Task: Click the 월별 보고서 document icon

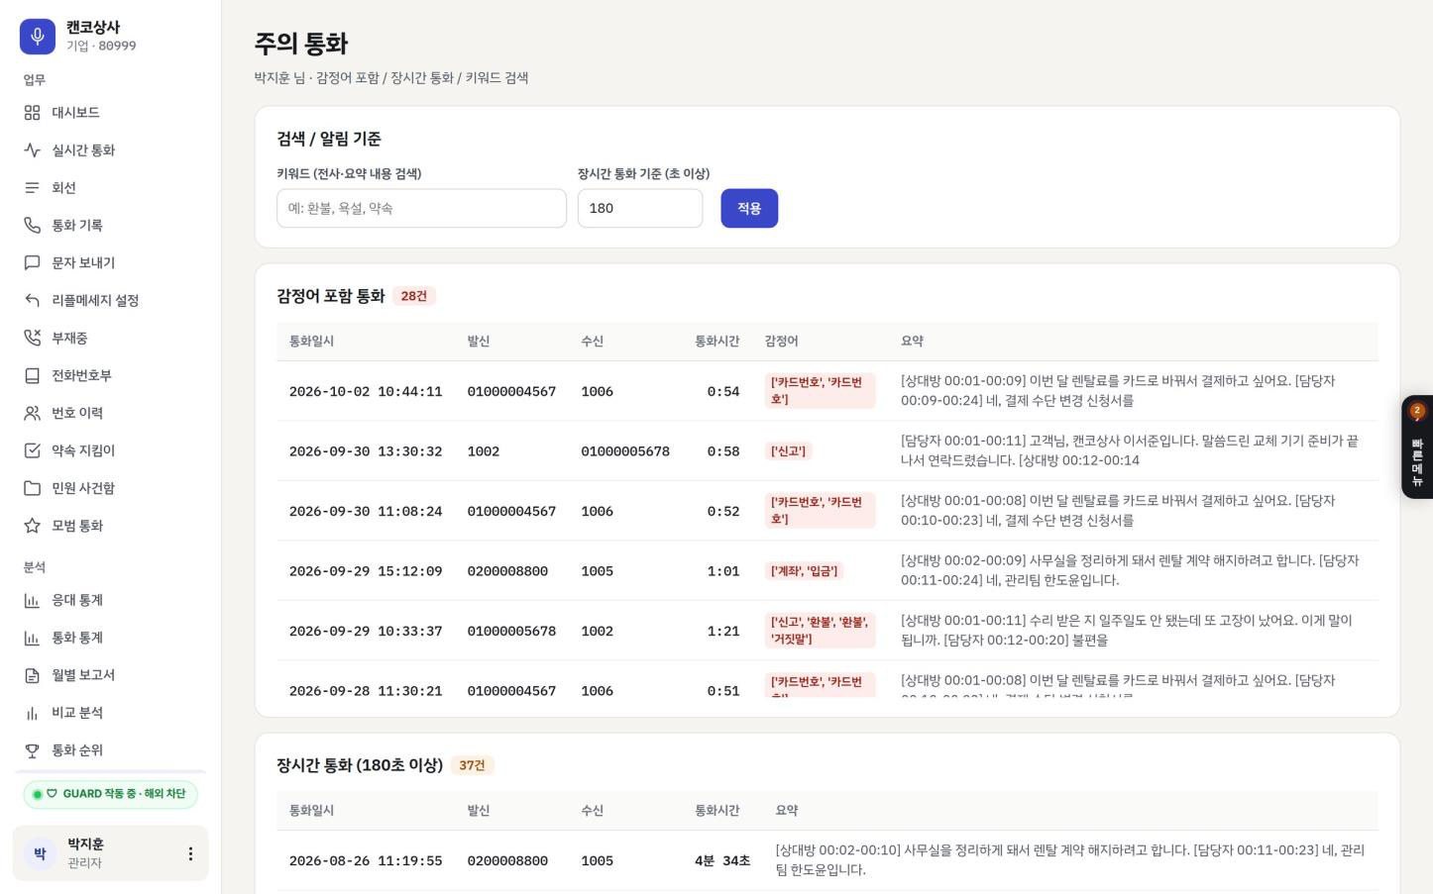Action: point(33,676)
